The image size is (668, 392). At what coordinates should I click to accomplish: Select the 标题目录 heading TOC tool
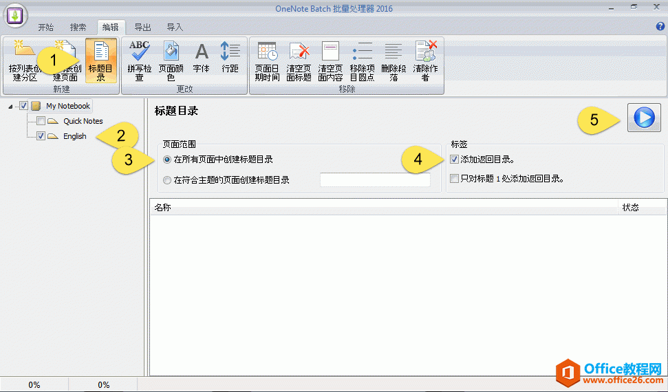tap(101, 61)
